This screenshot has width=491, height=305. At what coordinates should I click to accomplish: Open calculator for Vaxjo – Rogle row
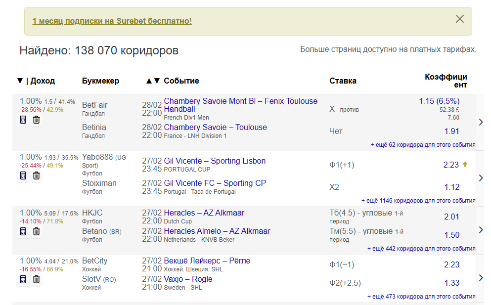[x=23, y=279]
